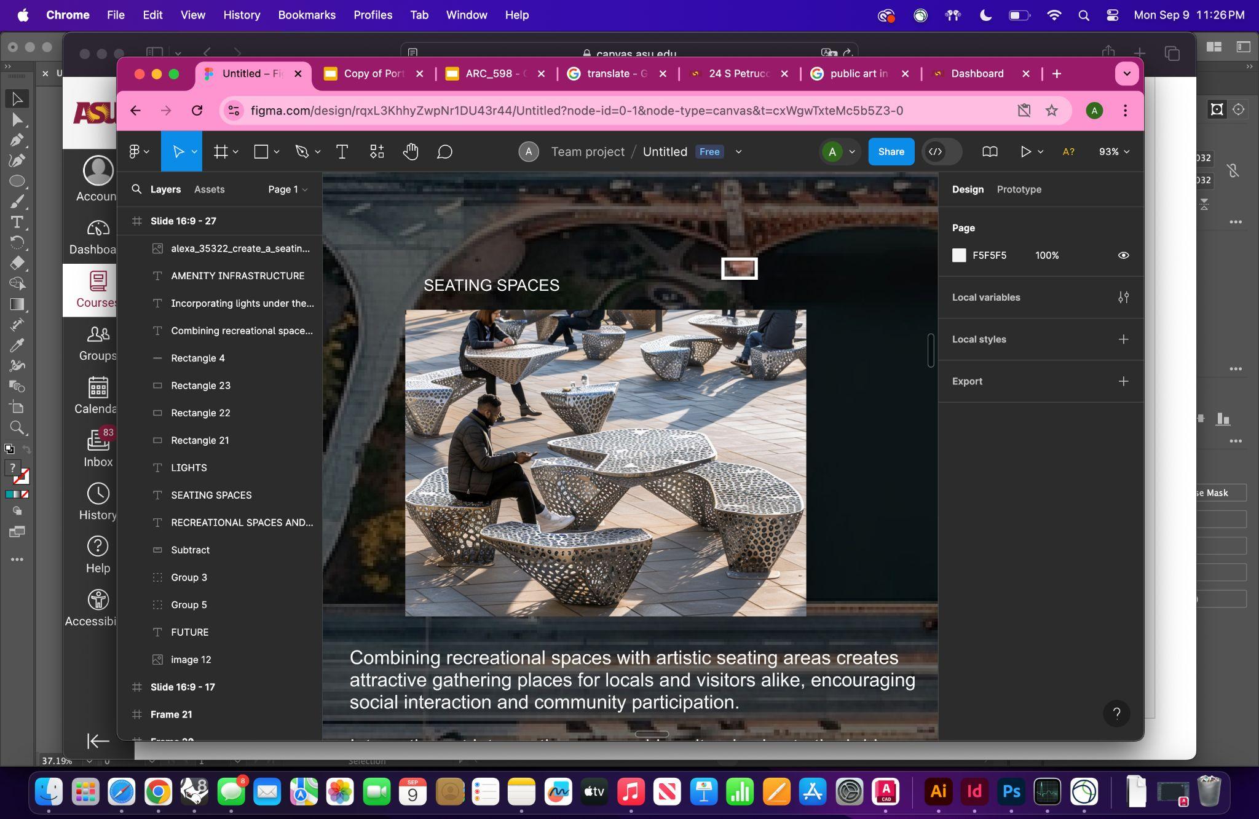The height and width of the screenshot is (819, 1259).
Task: Open the Local variables settings icon
Action: point(1123,298)
